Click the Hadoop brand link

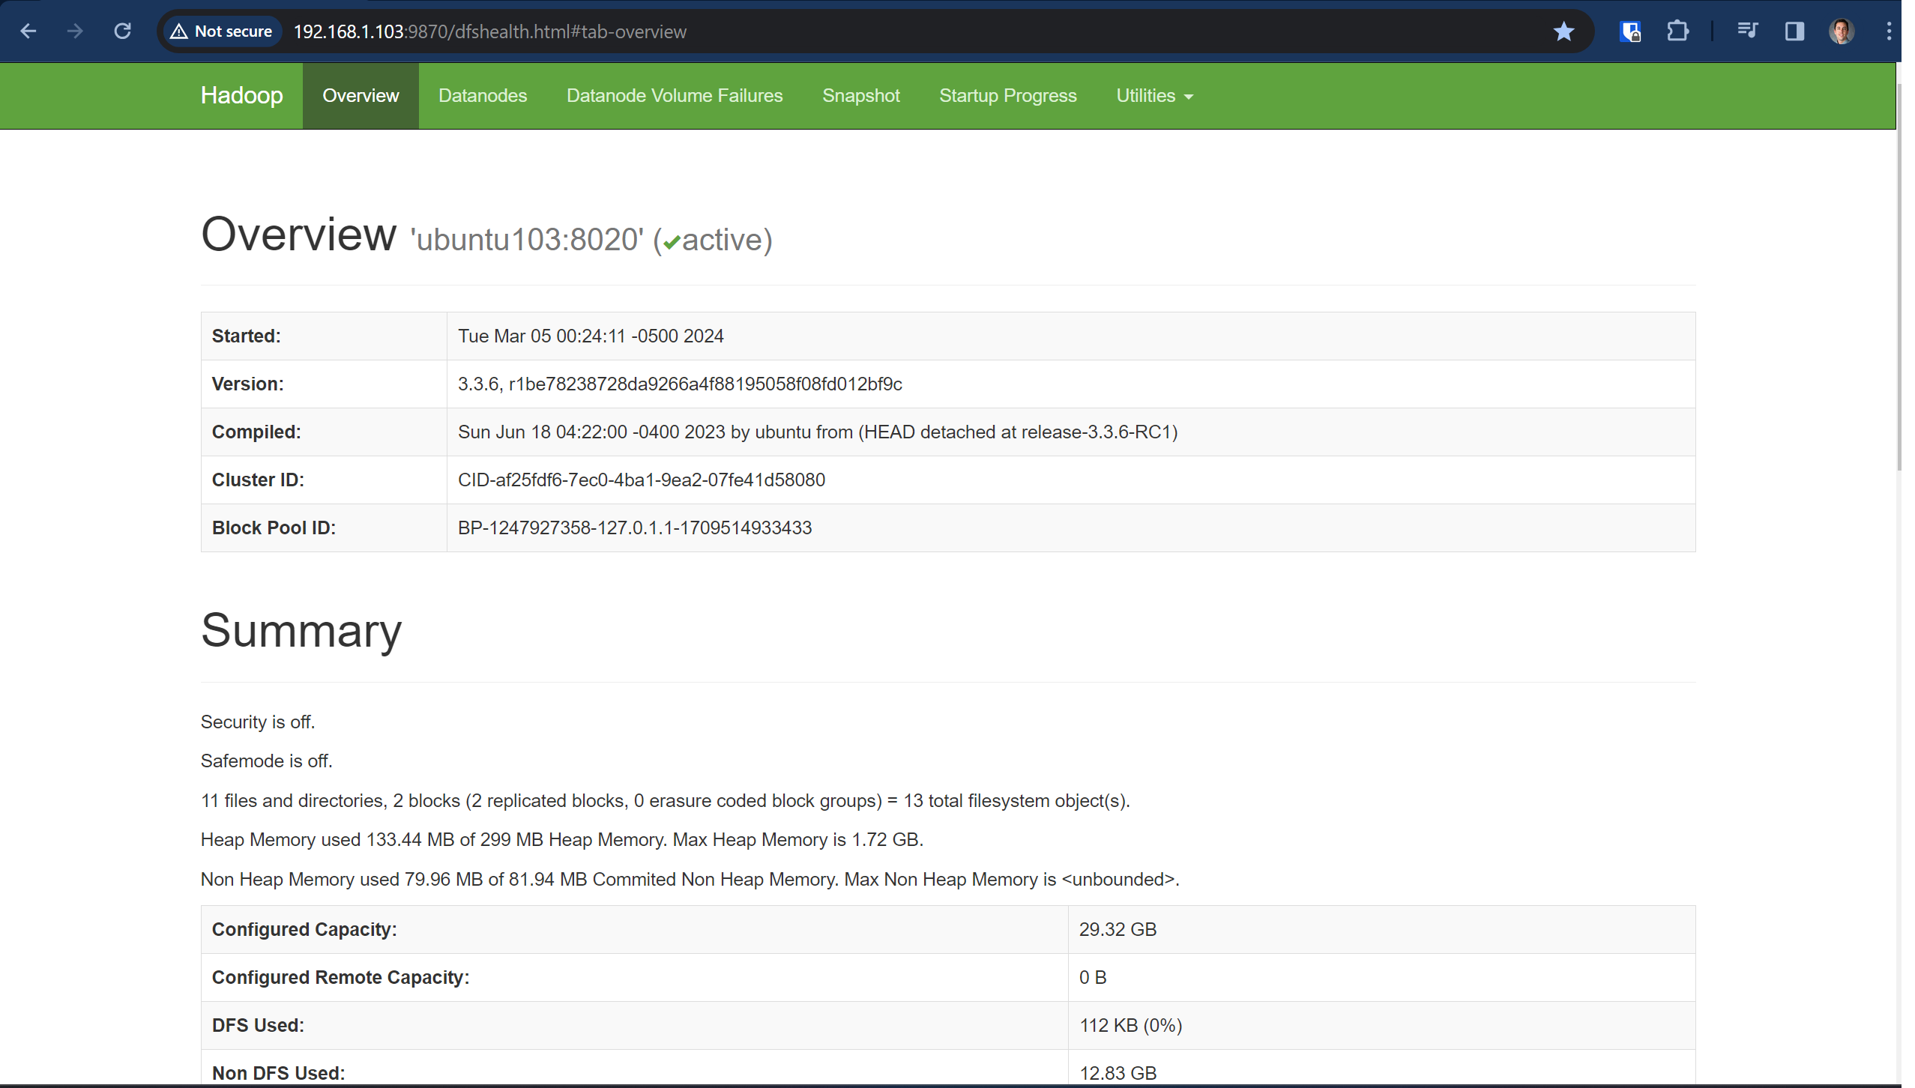pyautogui.click(x=241, y=96)
